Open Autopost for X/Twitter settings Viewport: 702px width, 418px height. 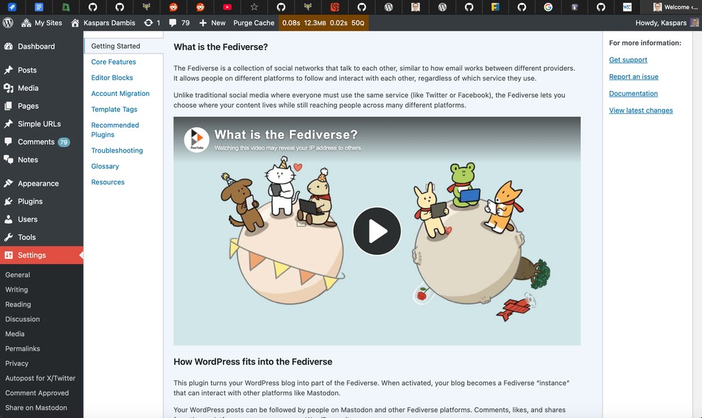pos(40,378)
